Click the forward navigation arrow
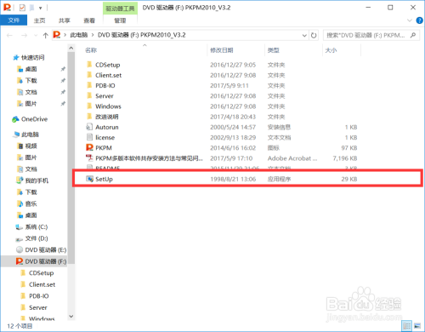 click(x=25, y=35)
